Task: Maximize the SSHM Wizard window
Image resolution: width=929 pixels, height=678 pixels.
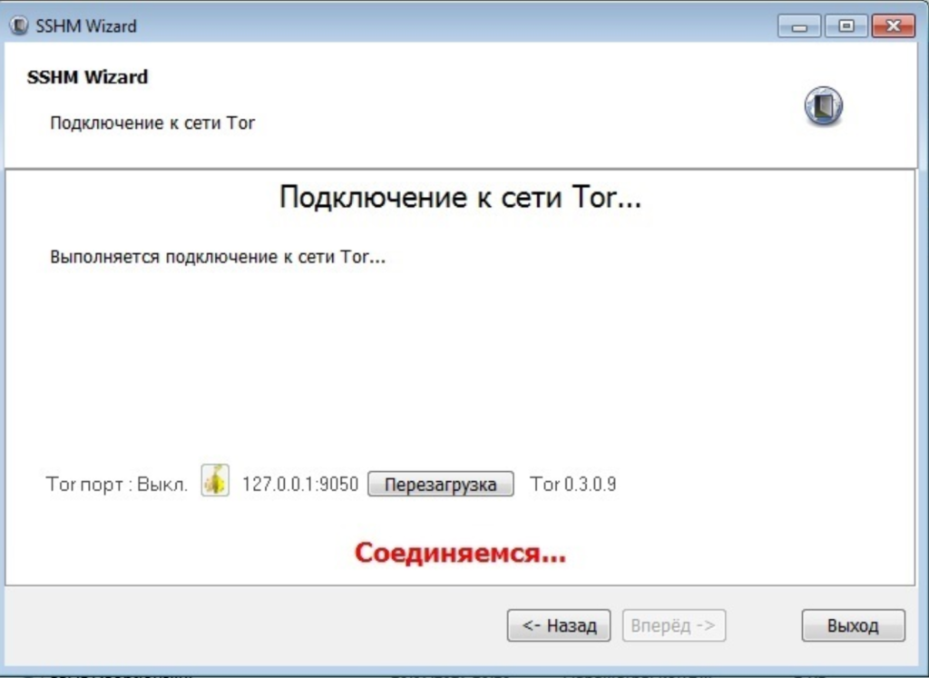Action: pos(845,25)
